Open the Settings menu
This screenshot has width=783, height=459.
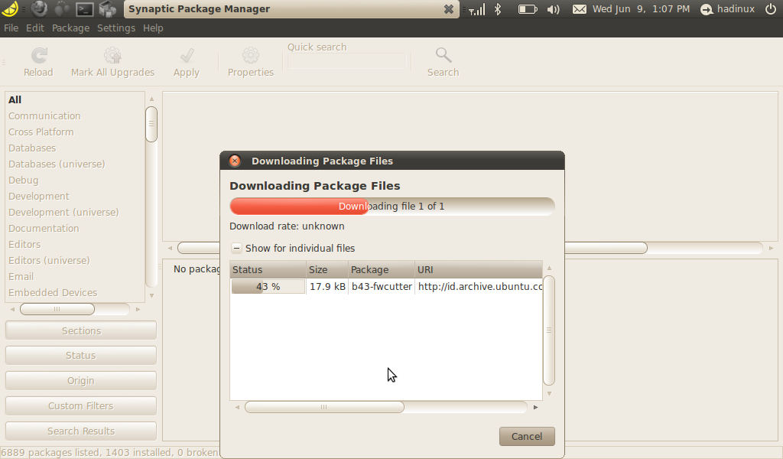[115, 28]
